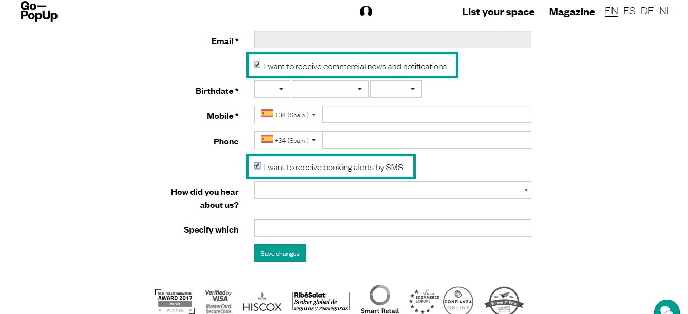Toggle booking alerts by SMS checkbox
This screenshot has width=688, height=314.
click(257, 166)
